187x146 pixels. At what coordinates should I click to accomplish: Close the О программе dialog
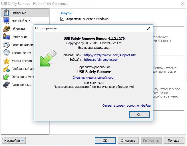(x=148, y=28)
